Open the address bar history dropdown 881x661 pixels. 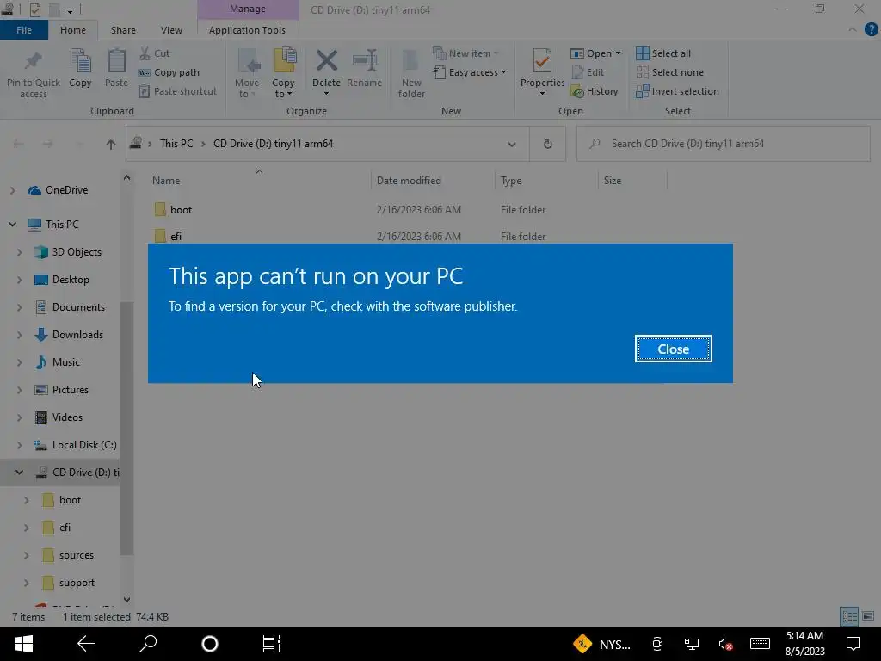point(512,145)
